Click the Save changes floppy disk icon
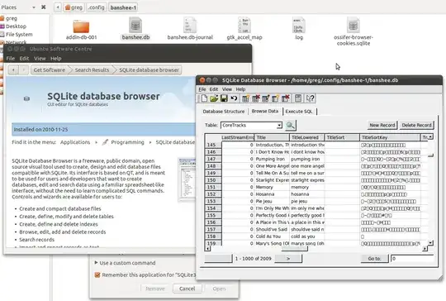Screen dimensions: 446x301 tap(224, 98)
